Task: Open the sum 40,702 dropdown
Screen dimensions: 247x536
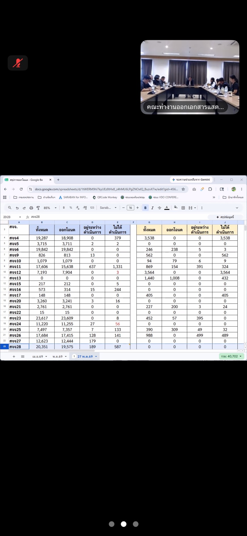Action: [231, 356]
